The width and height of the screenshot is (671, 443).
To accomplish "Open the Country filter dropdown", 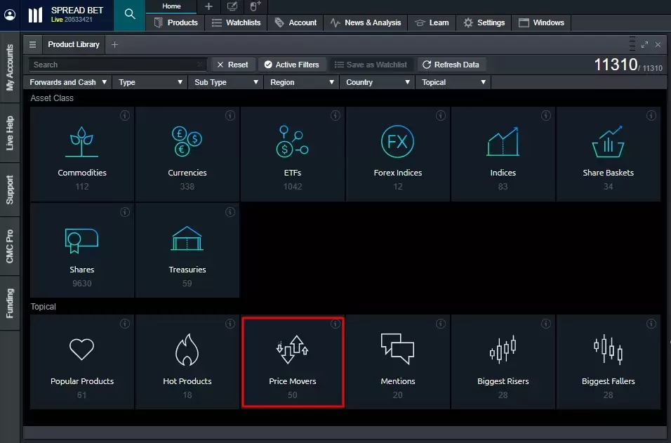I will [378, 82].
